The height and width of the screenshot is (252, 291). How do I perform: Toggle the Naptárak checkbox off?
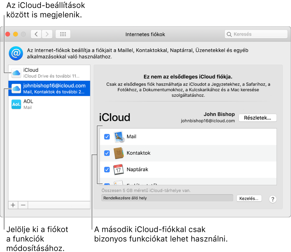tap(107, 169)
